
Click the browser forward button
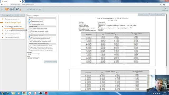point(5,5)
